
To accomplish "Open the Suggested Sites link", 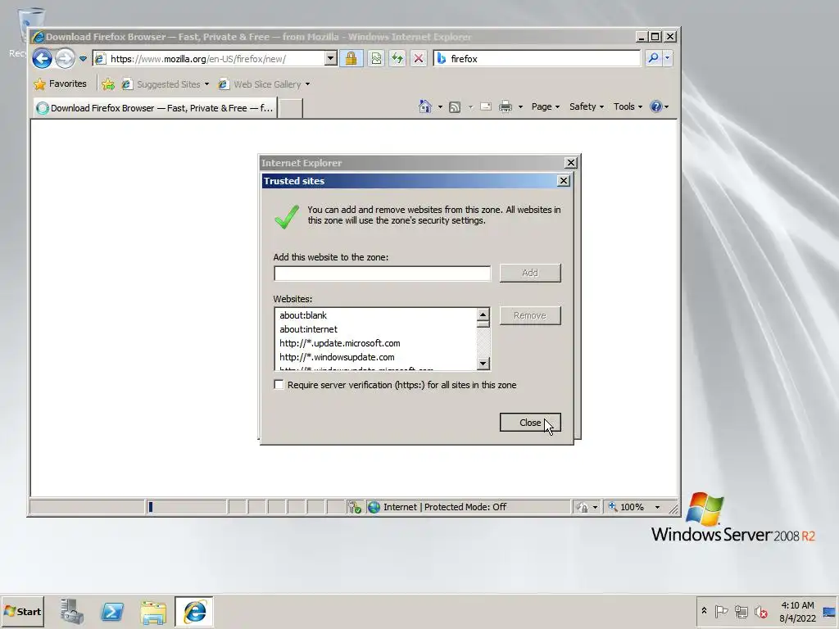I will click(x=165, y=84).
